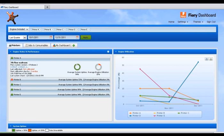
Task: Click the orange Fiery logo icon
Action: [x=183, y=15]
